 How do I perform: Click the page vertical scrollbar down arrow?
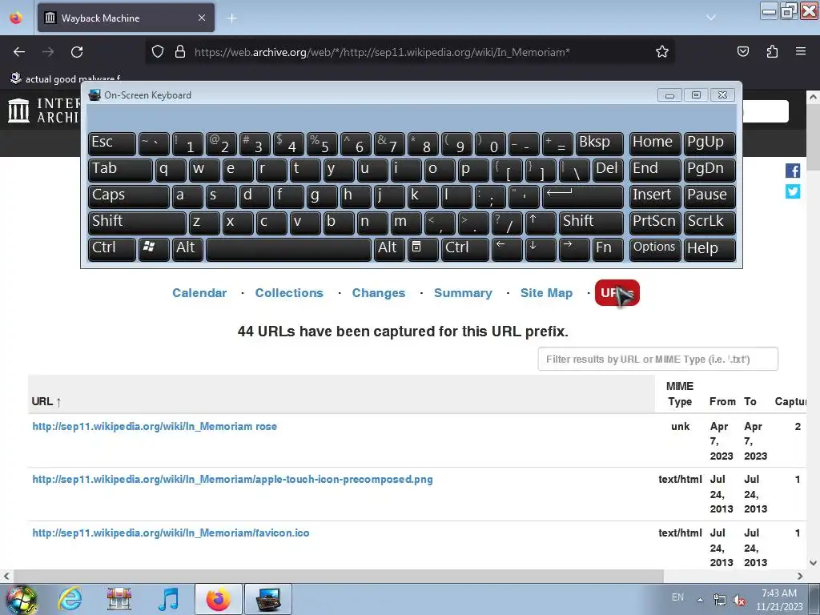[813, 563]
